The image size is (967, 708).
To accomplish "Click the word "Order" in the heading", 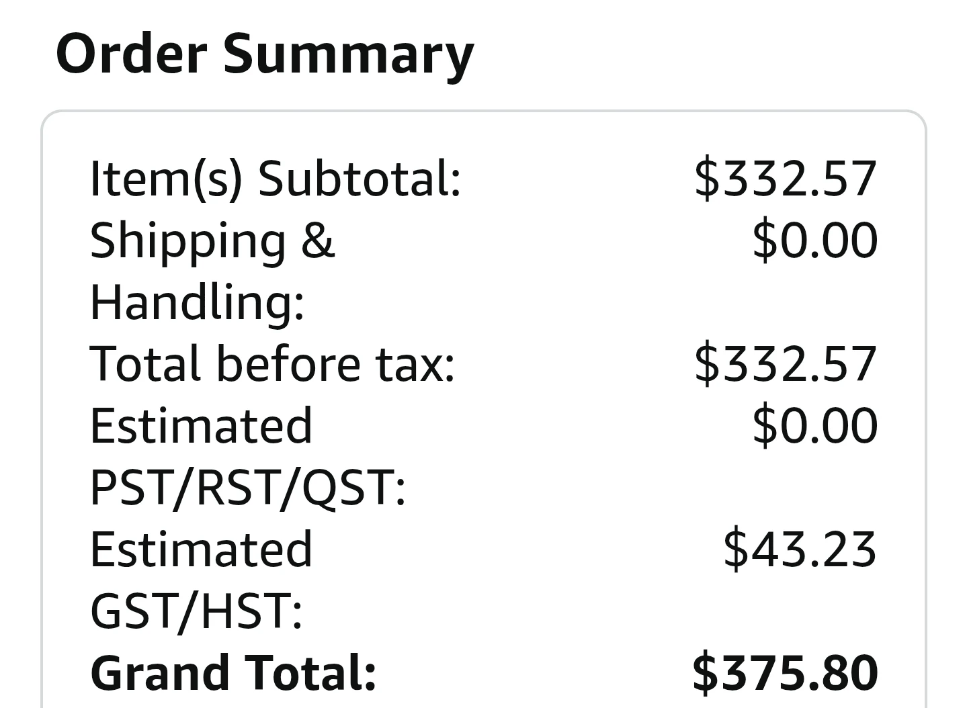I will tap(131, 54).
